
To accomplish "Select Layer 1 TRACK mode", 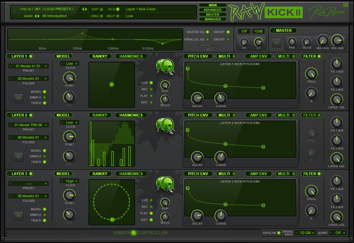I will pos(45,103).
